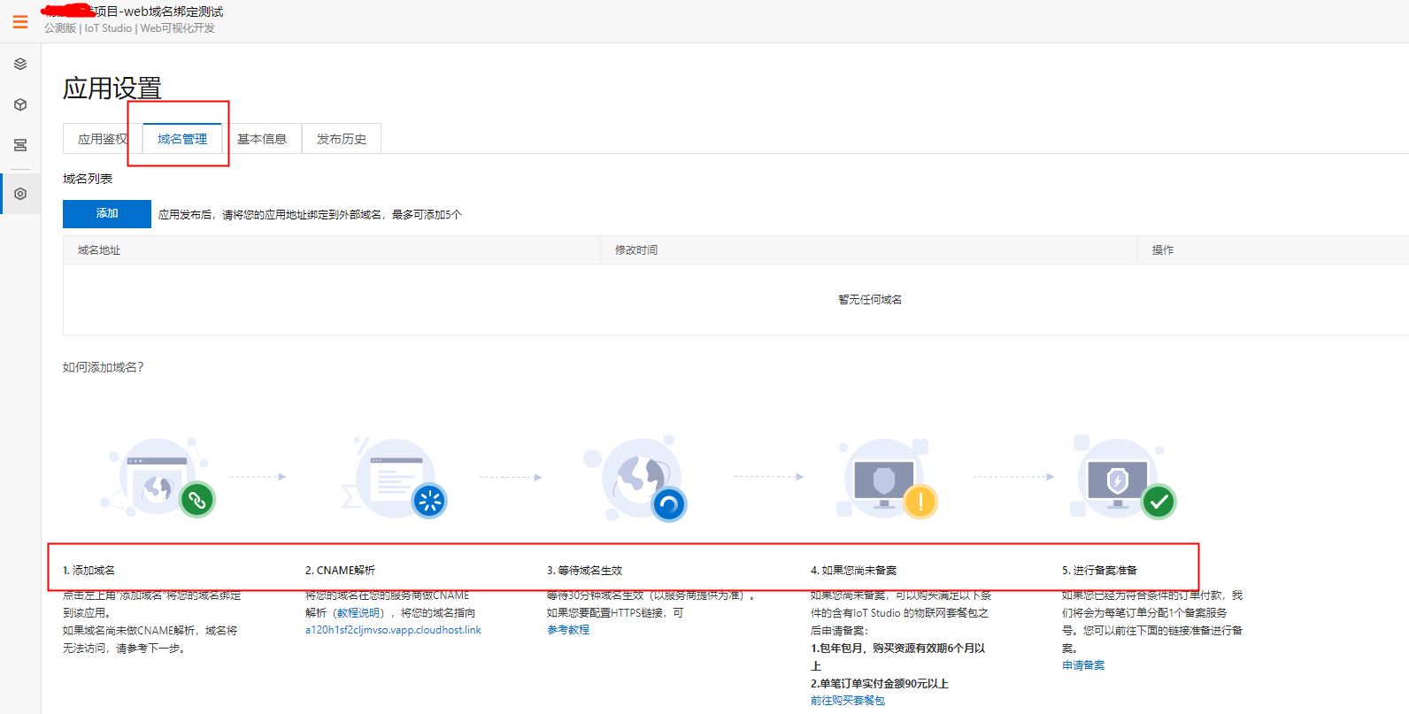
Task: Click the step title 1. 添加域名
Action: coord(89,571)
